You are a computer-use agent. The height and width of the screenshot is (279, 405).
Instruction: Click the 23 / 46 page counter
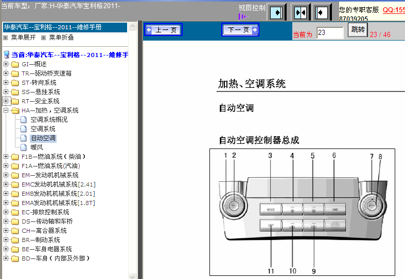(380, 34)
